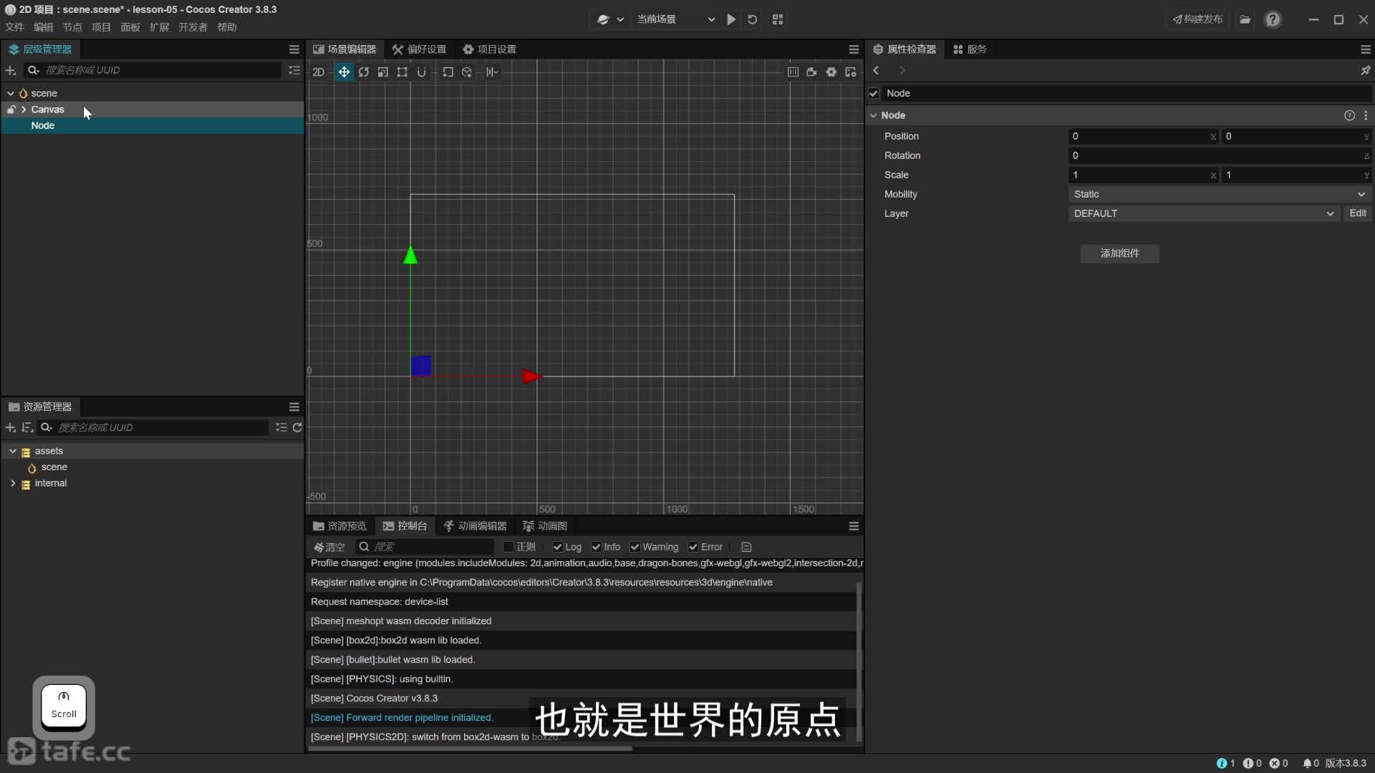Click the Canvas lock icon
This screenshot has height=773, width=1375.
(x=11, y=110)
